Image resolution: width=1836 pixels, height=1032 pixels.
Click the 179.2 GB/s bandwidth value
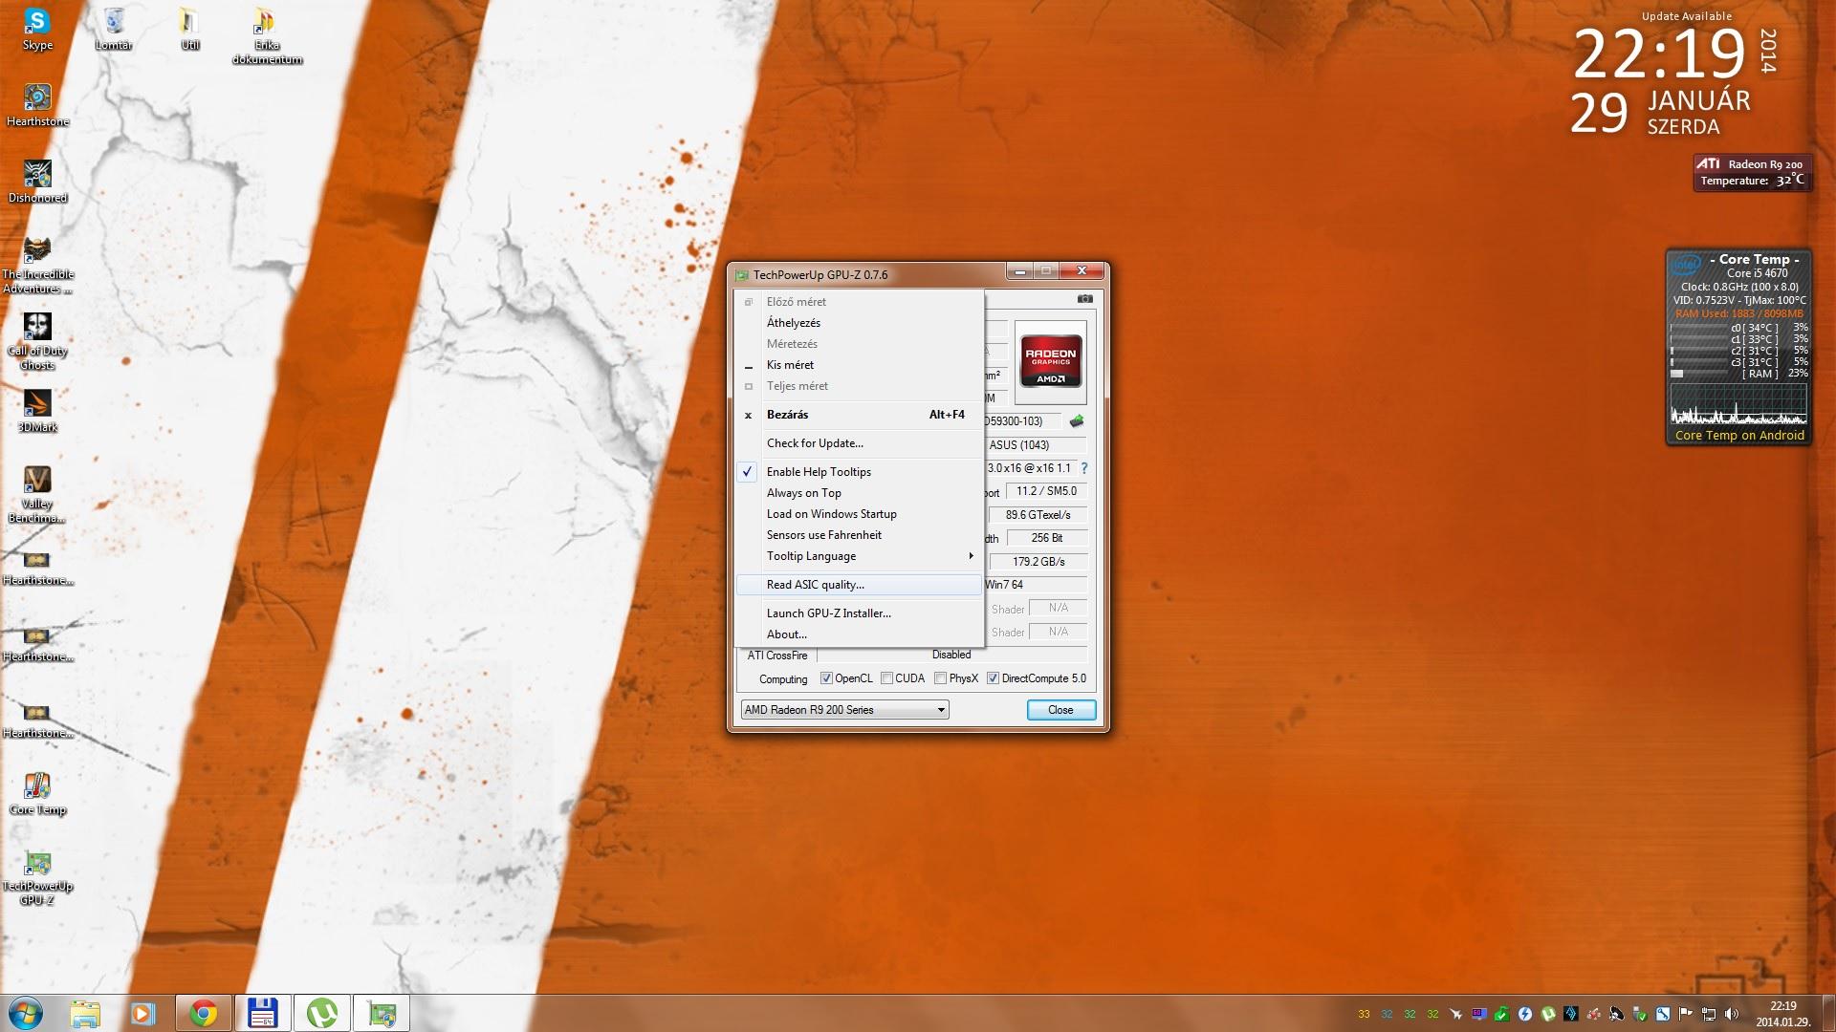pos(1038,562)
